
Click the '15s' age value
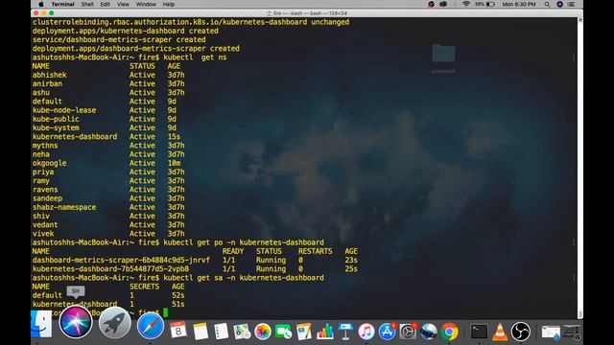coord(174,136)
